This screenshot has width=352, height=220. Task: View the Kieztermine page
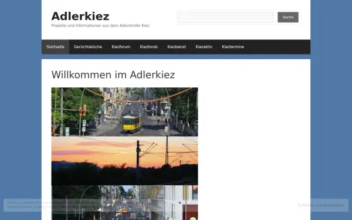[233, 47]
